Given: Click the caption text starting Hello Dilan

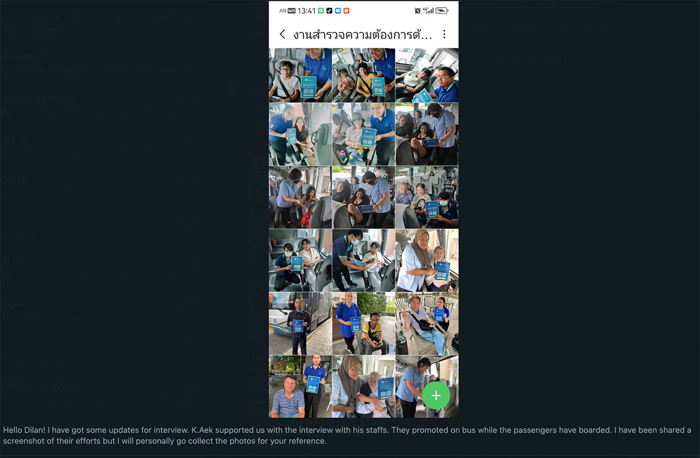Looking at the screenshot, I should click(347, 436).
